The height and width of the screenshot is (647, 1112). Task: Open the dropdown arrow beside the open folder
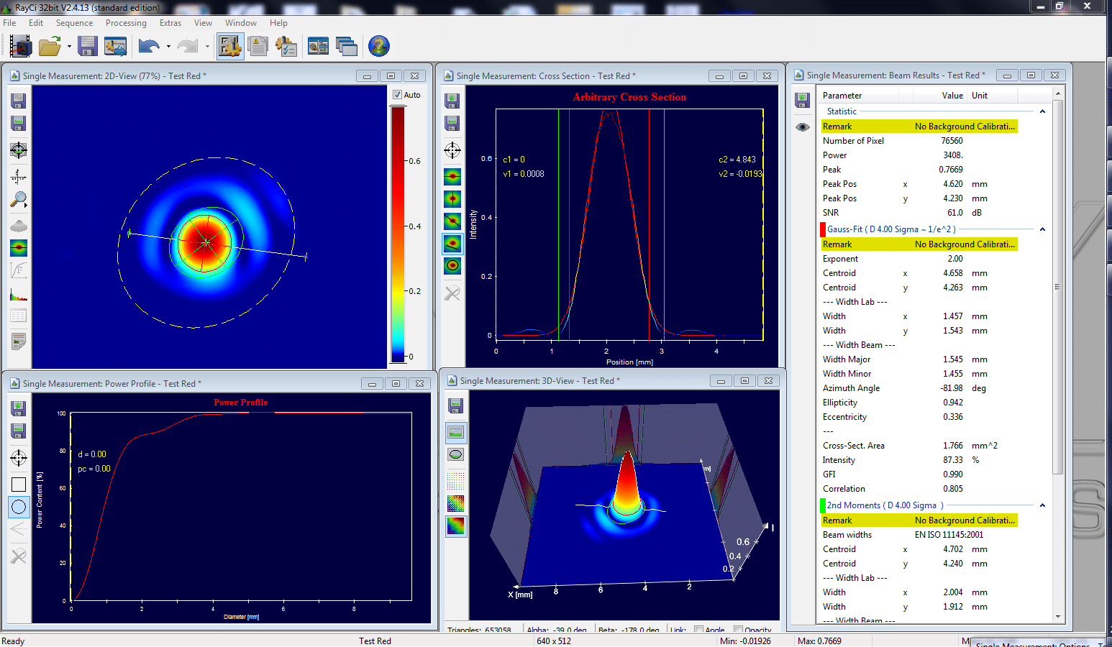(x=69, y=47)
